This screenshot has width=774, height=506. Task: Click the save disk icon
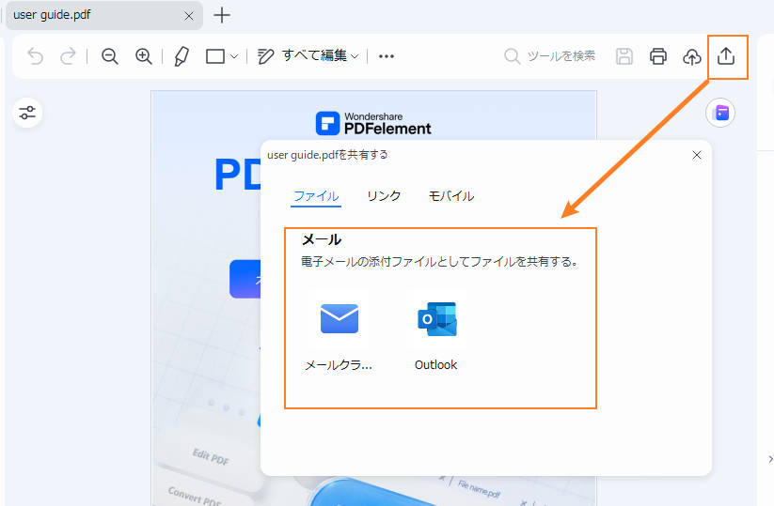tap(624, 56)
